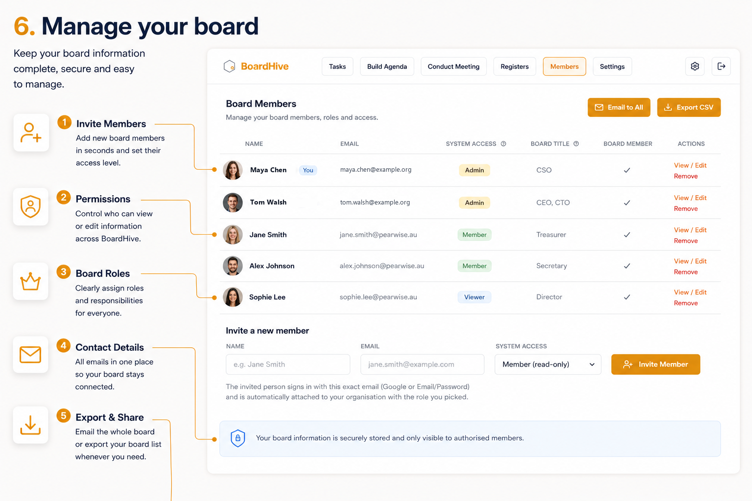The height and width of the screenshot is (501, 752).
Task: Open settings via the gear icon
Action: click(695, 66)
